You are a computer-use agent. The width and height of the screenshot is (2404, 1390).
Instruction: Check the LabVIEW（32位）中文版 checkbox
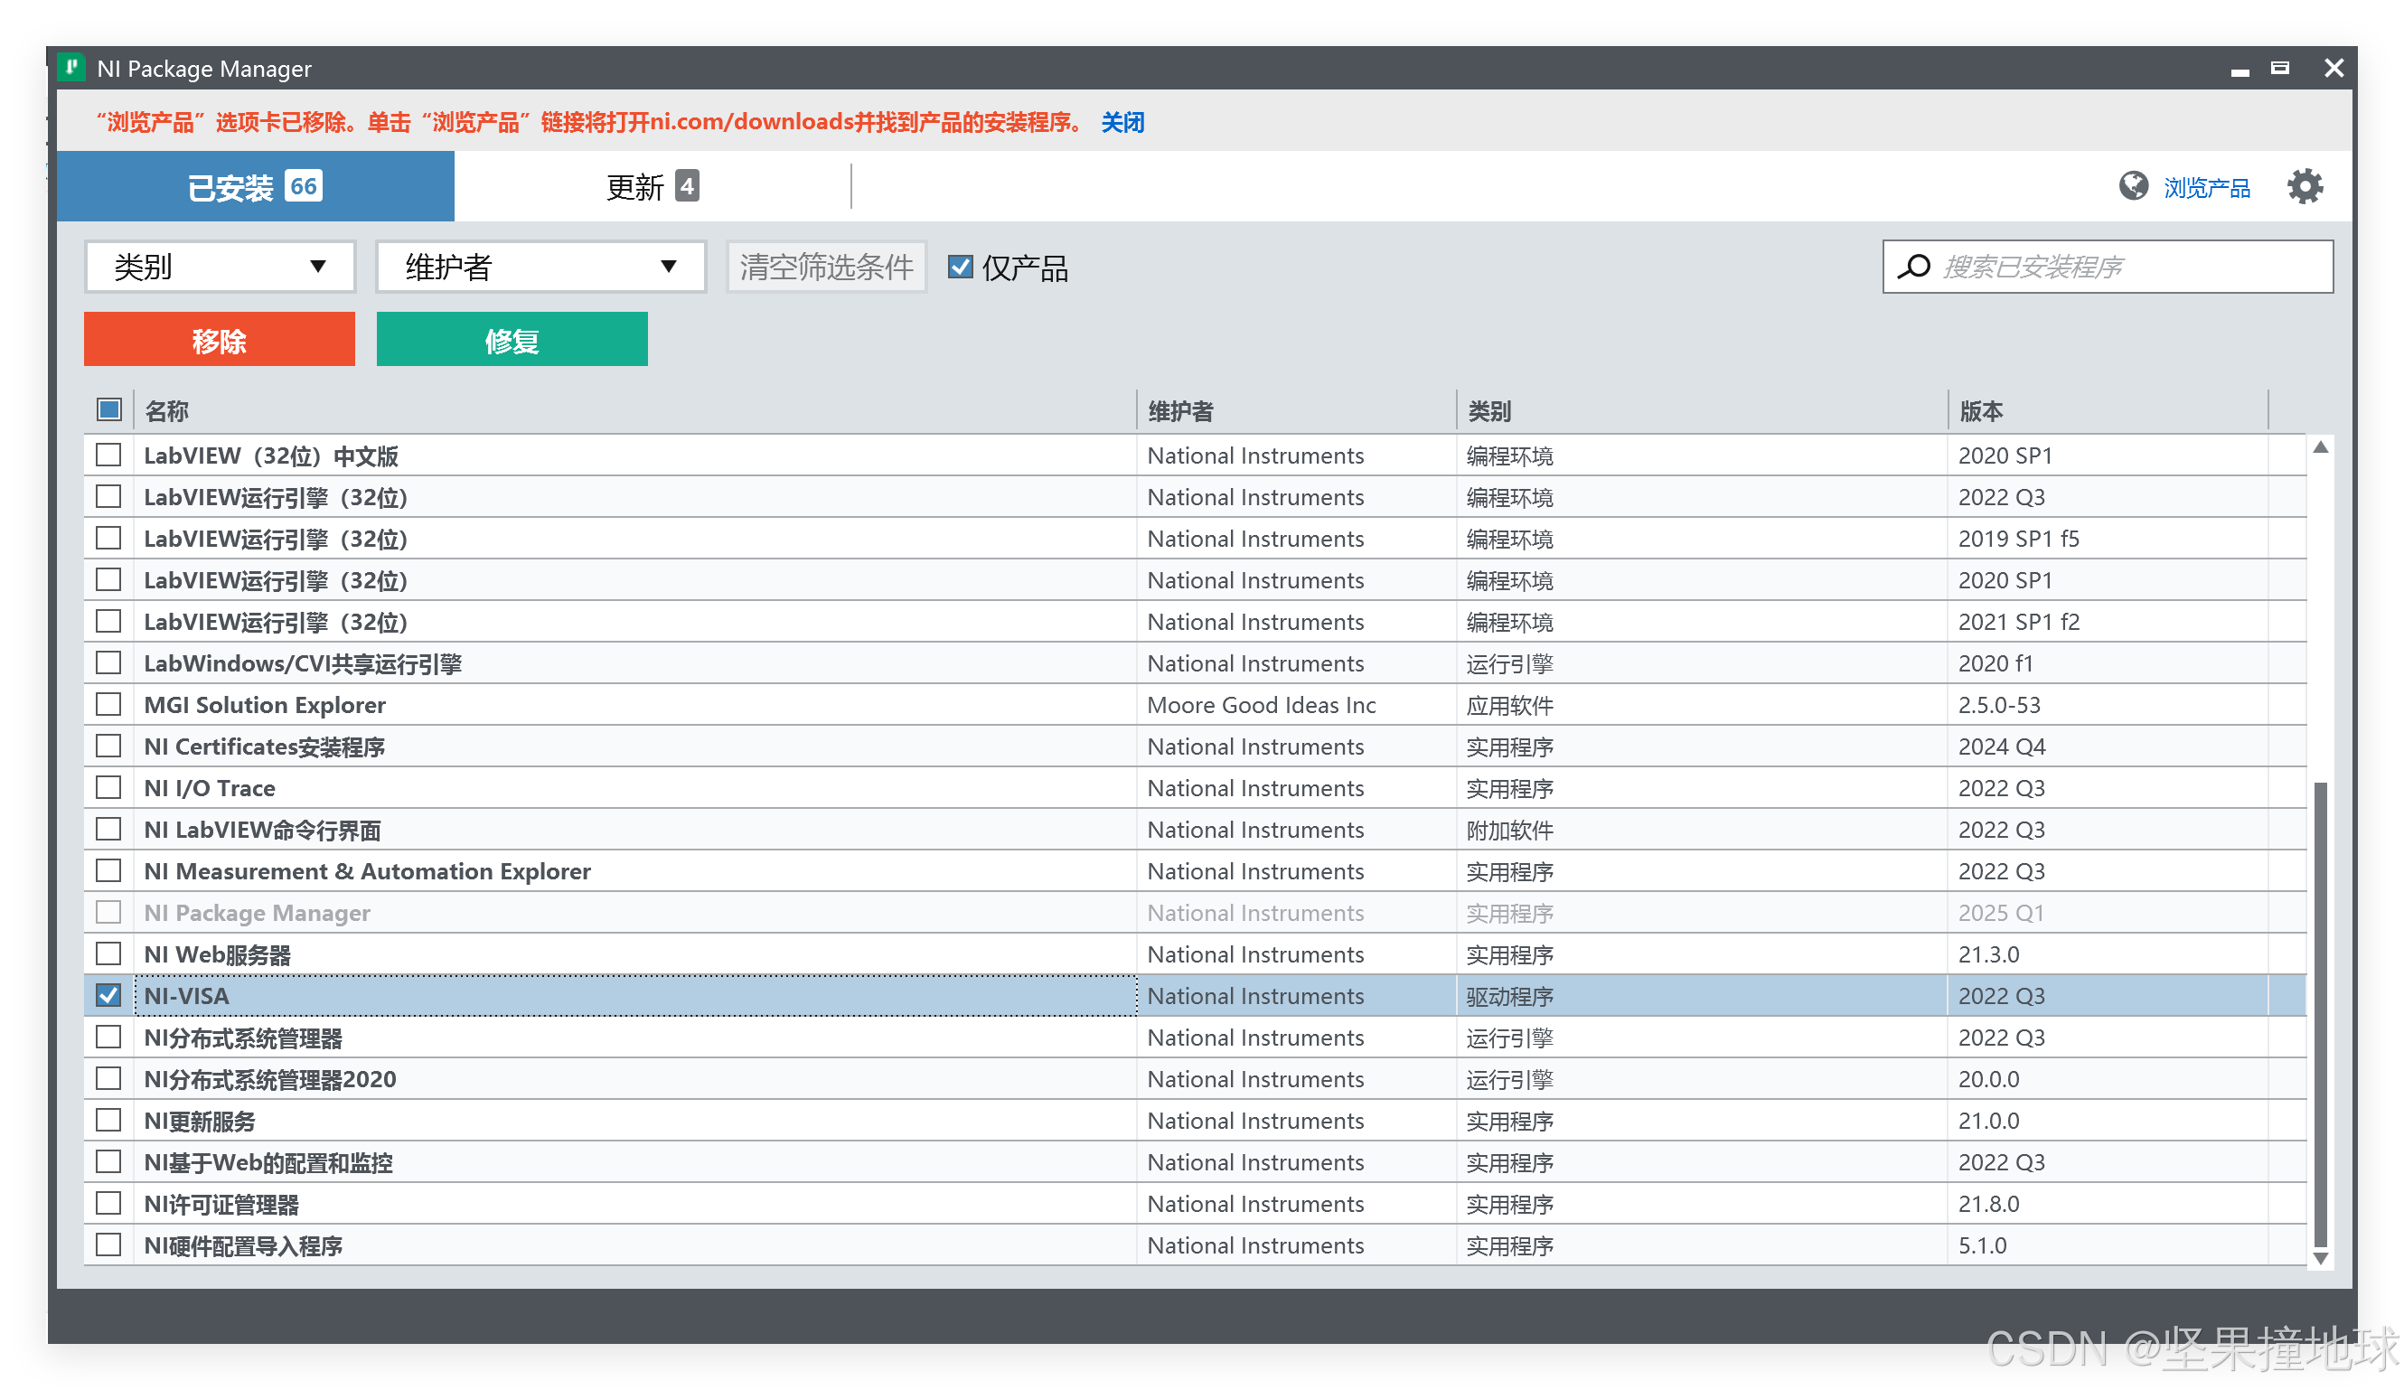coord(108,456)
